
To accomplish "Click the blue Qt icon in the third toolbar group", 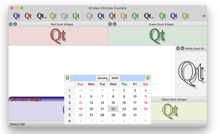I will [x=174, y=16].
